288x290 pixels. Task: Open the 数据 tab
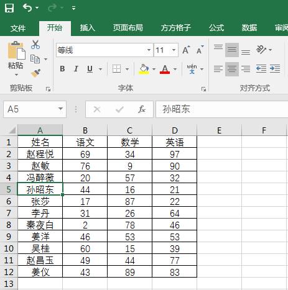[249, 27]
